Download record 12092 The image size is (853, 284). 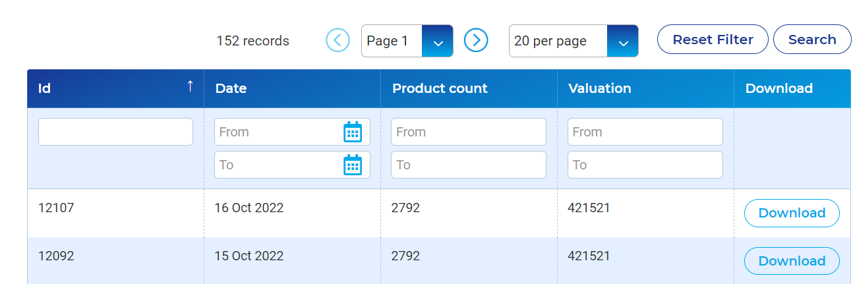[x=792, y=261]
